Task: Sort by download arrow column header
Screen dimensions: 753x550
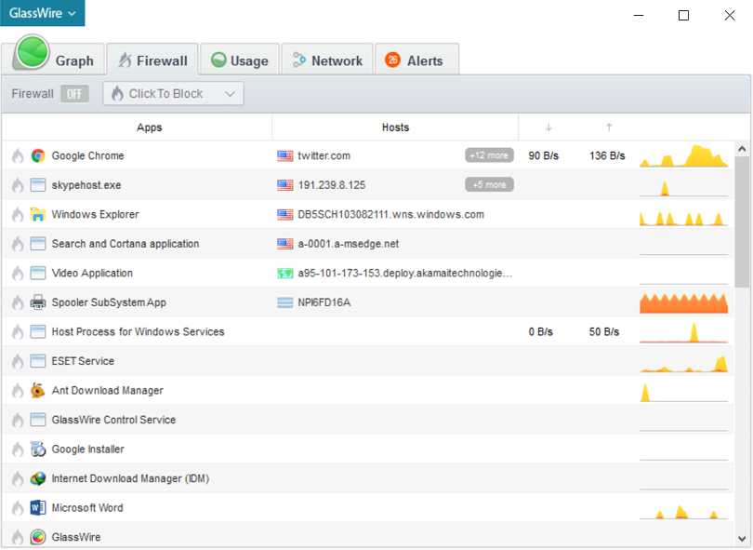Action: click(x=548, y=127)
